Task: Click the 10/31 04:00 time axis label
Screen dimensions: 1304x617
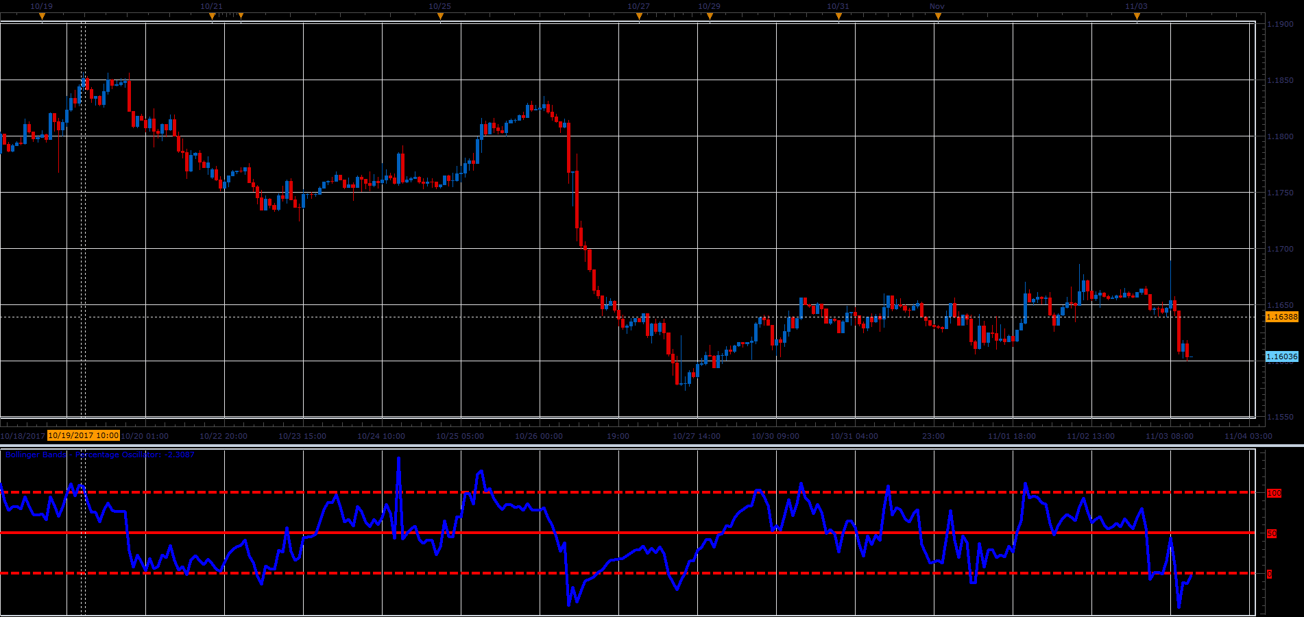Action: point(854,436)
